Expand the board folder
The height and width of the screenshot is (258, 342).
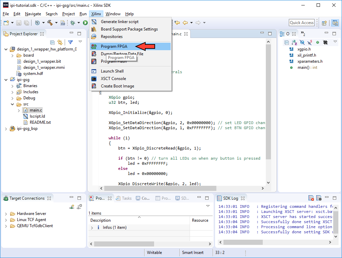click(13, 56)
